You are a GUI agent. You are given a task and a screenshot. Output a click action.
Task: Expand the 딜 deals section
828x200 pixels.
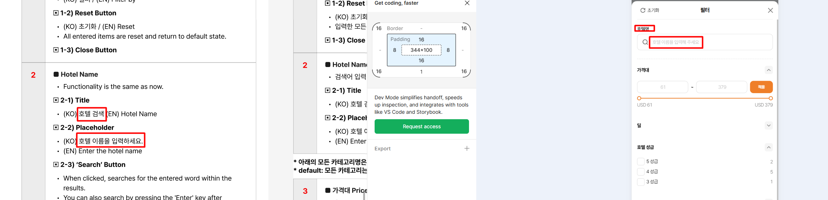768,125
